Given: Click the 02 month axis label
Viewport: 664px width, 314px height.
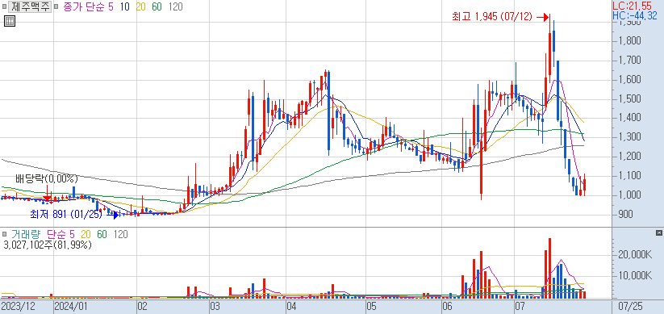Looking at the screenshot, I should (x=142, y=306).
